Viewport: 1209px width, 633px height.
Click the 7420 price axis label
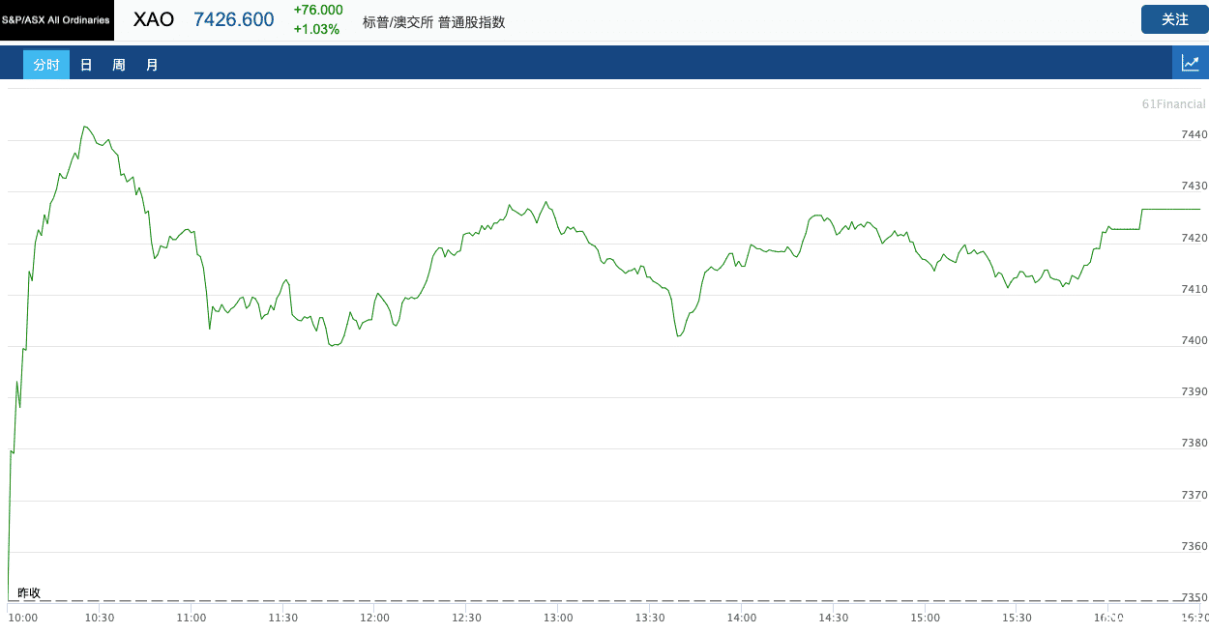1194,238
